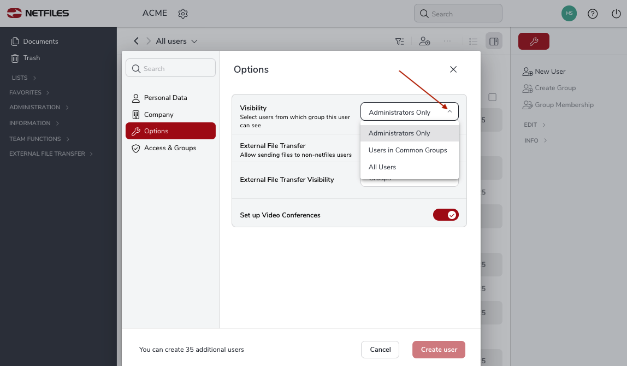Click the Cancel button
Image resolution: width=627 pixels, height=366 pixels.
380,350
